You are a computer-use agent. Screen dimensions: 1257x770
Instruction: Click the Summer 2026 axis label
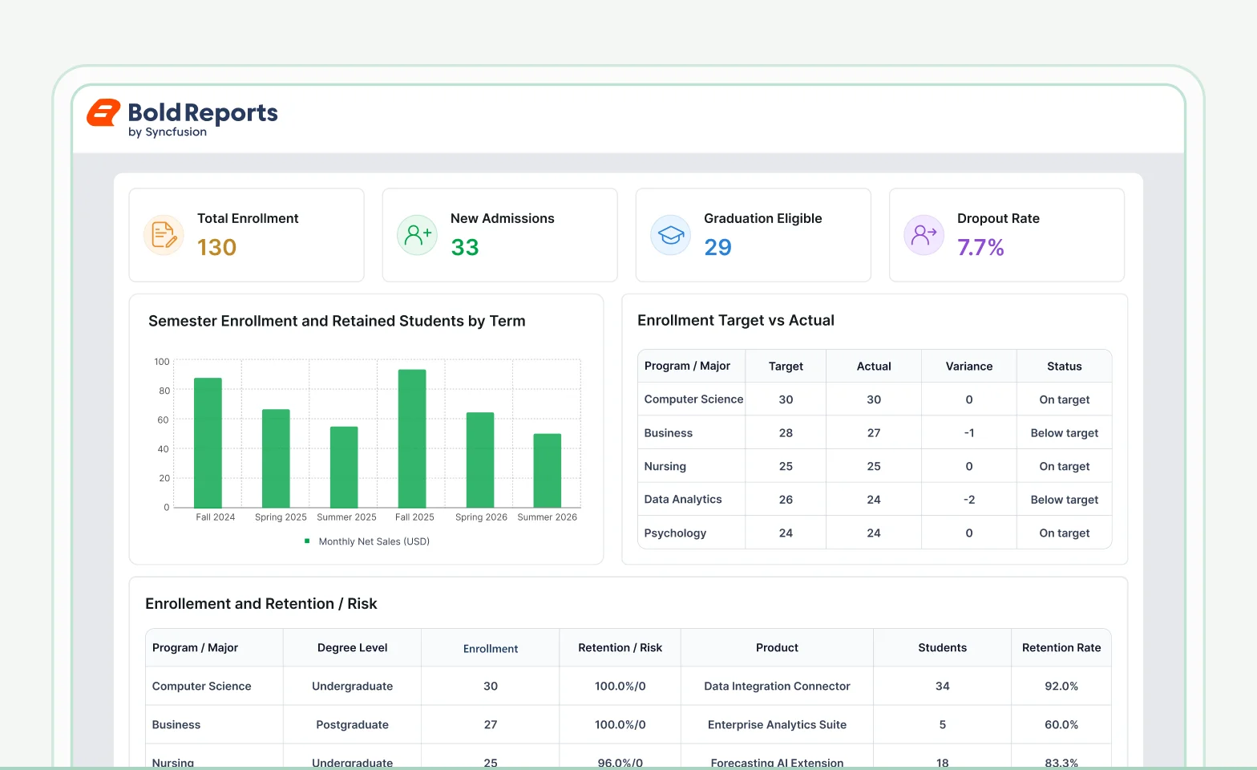[548, 517]
